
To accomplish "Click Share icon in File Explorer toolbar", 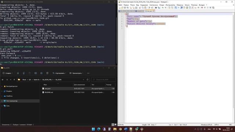I will click(x=41, y=73).
